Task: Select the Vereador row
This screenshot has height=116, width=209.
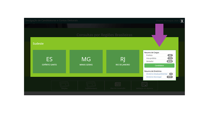Action: coord(159,61)
